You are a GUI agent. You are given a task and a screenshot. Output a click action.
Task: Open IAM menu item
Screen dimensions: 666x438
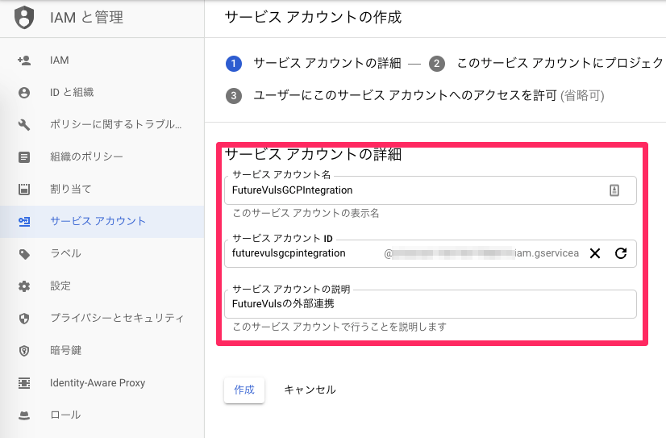pos(102,60)
